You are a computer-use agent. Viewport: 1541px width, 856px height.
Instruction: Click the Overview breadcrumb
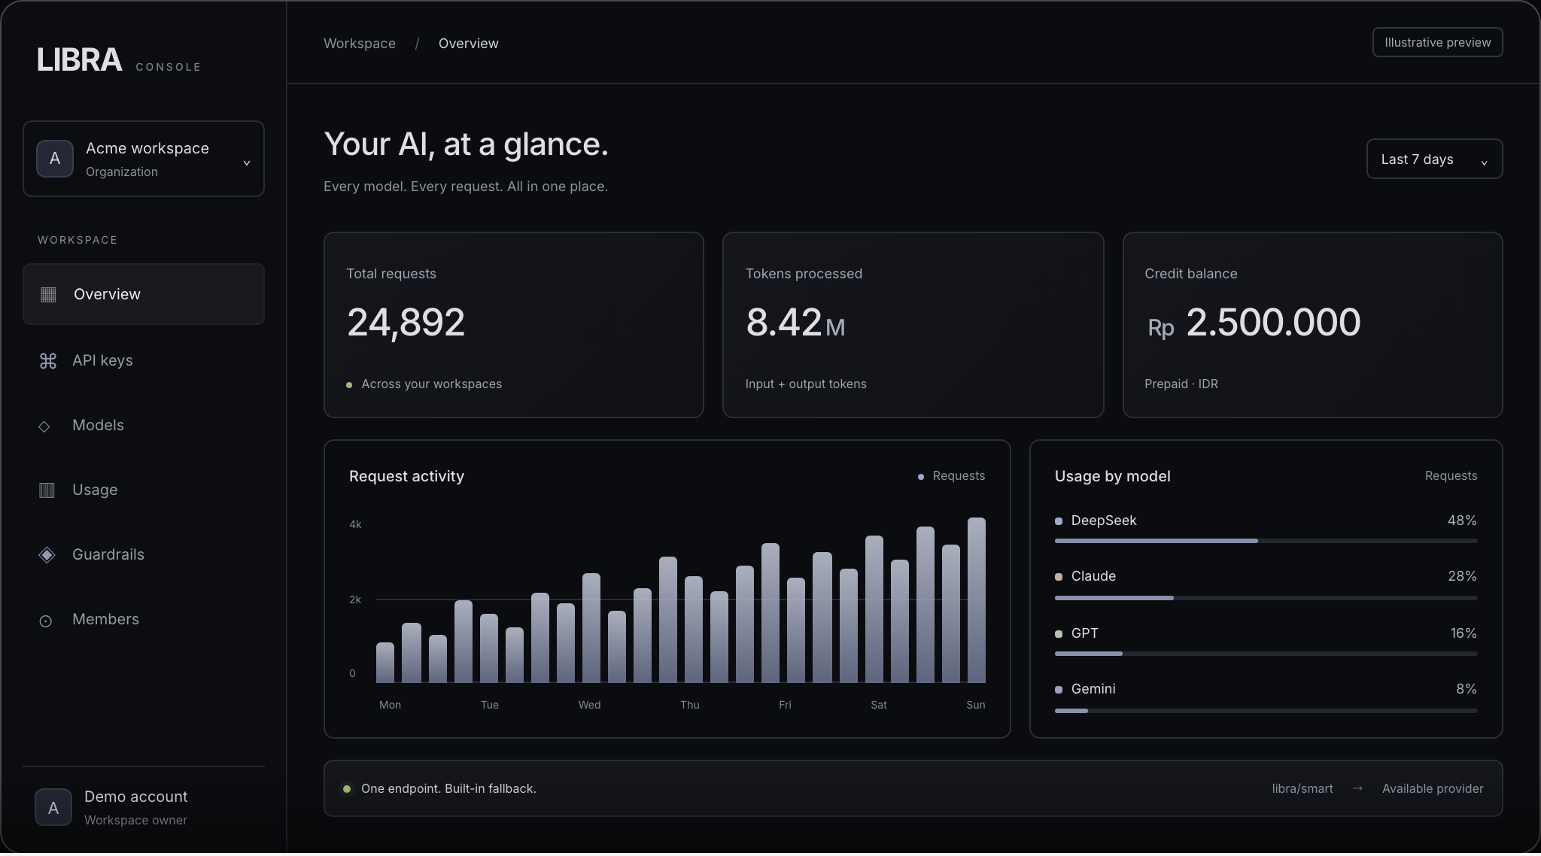click(x=468, y=44)
